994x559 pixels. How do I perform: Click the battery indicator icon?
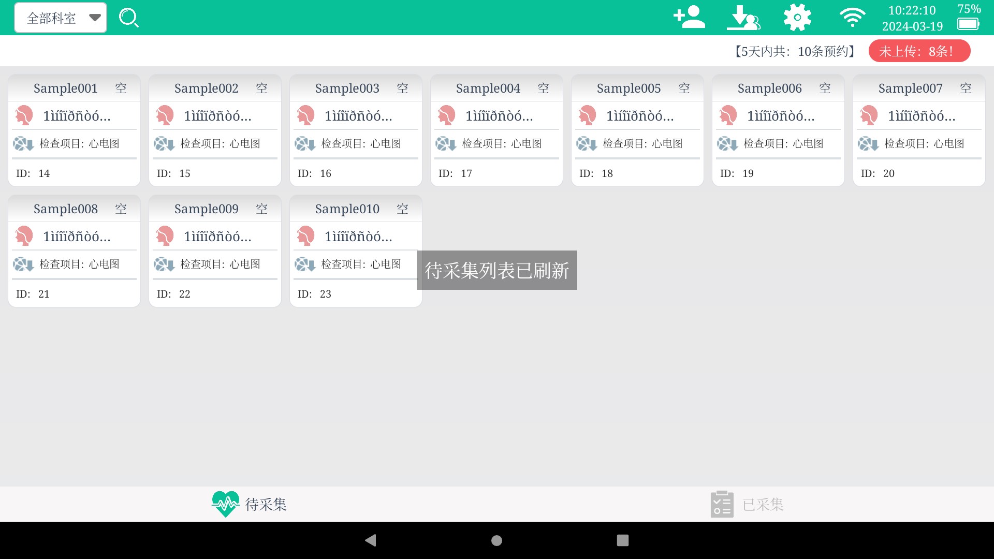click(x=968, y=24)
